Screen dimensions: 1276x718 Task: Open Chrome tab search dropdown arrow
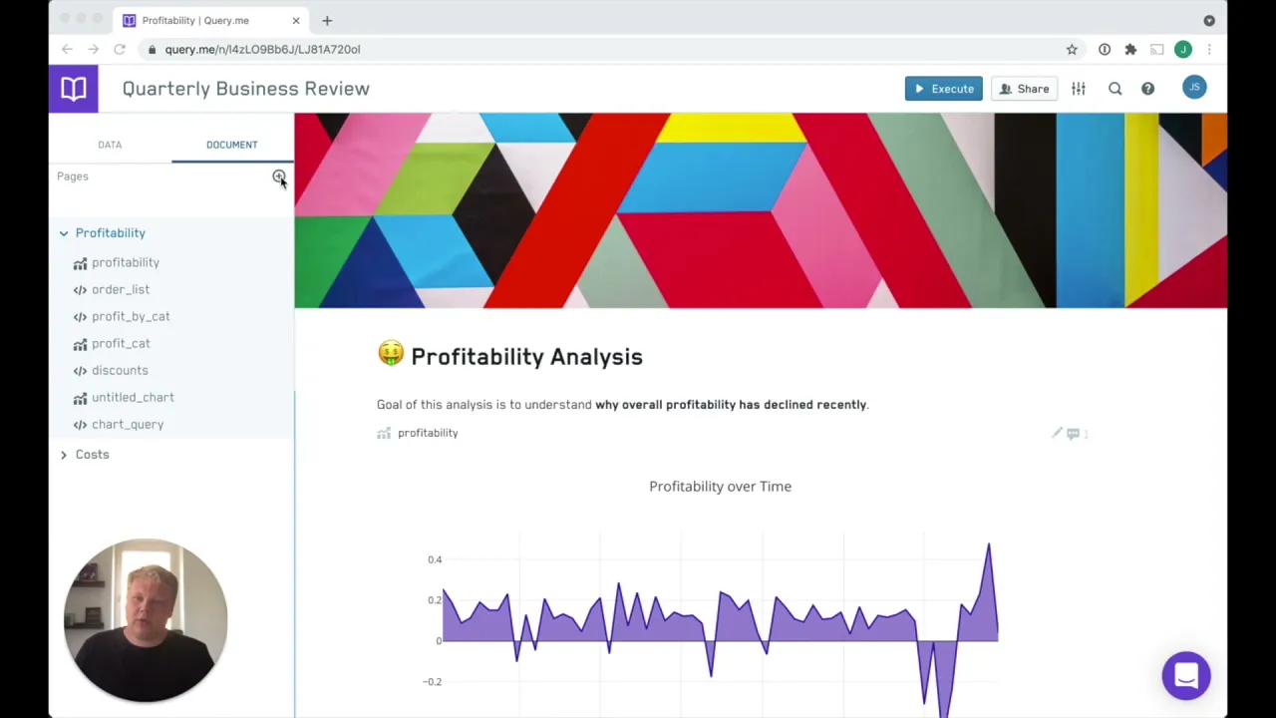click(x=1209, y=20)
